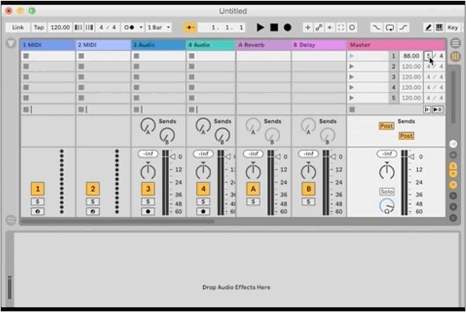
Task: Toggle the Follow playback arrow button
Action: click(x=190, y=27)
